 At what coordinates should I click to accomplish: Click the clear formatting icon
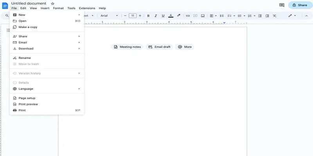pos(275,16)
